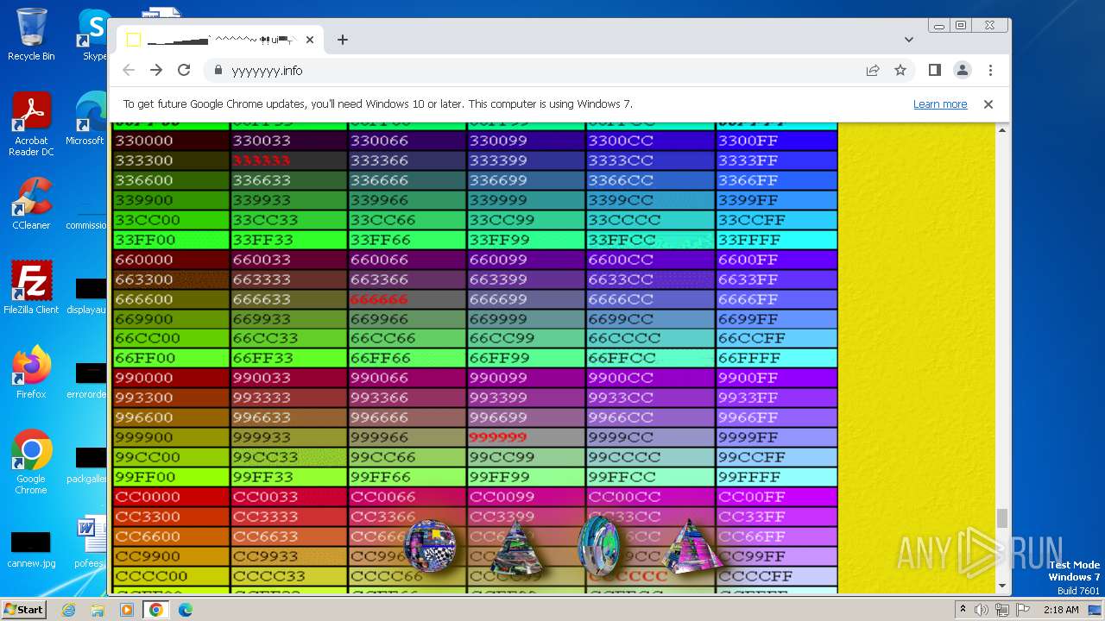Pick the 33FF00 green cell
The width and height of the screenshot is (1105, 621).
(171, 240)
